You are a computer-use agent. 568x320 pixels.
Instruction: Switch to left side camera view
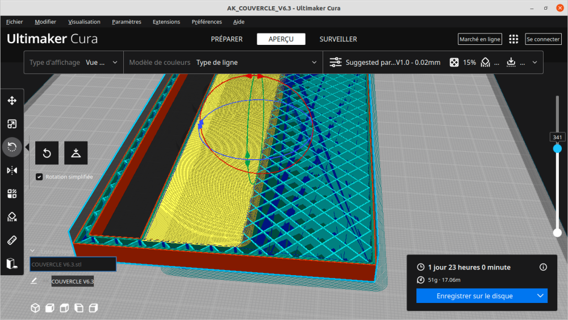tap(78, 308)
